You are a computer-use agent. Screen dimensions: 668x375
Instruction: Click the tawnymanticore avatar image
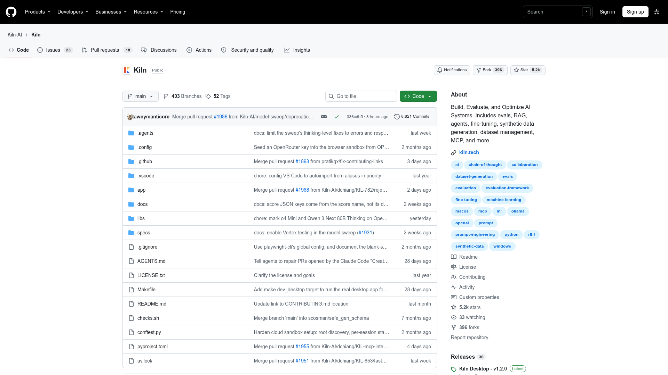[130, 117]
